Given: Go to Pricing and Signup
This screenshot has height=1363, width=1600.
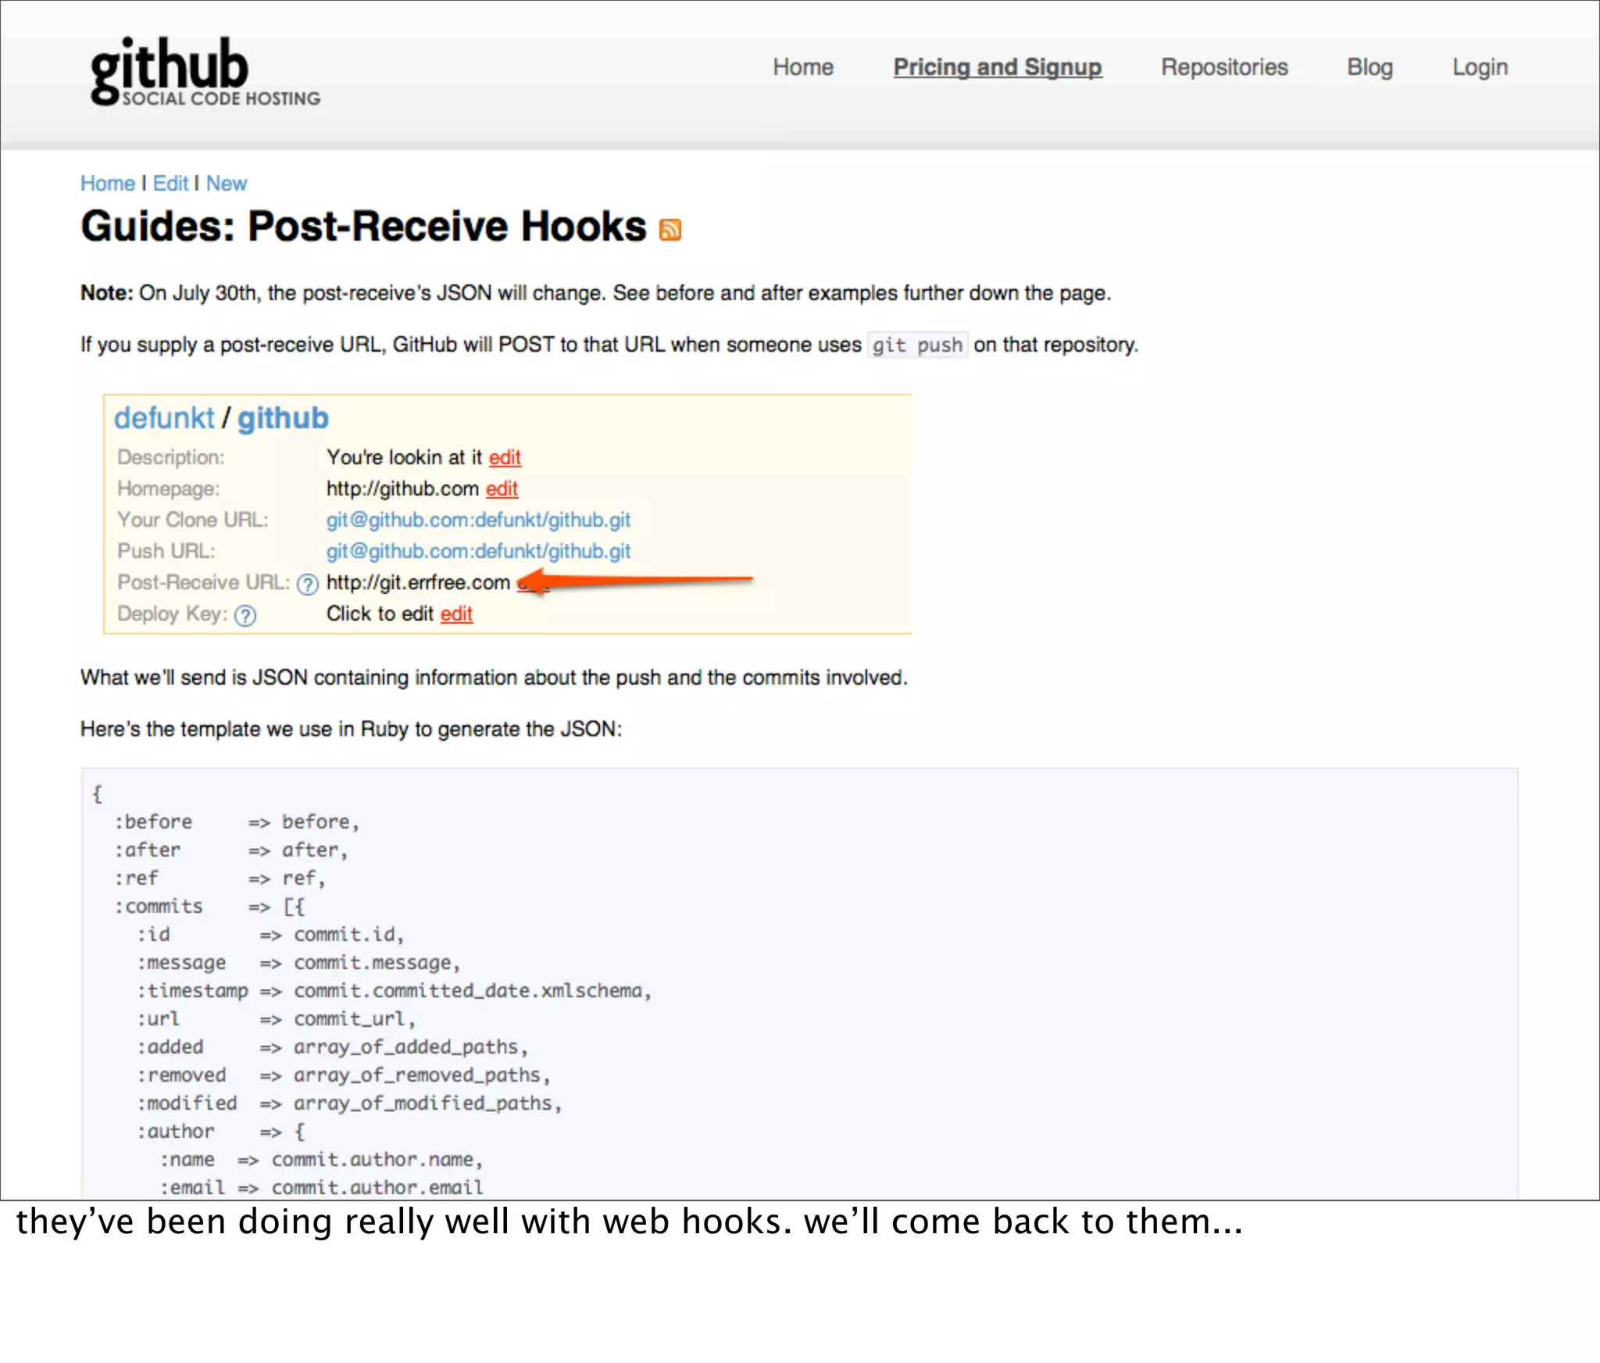Looking at the screenshot, I should pyautogui.click(x=997, y=67).
